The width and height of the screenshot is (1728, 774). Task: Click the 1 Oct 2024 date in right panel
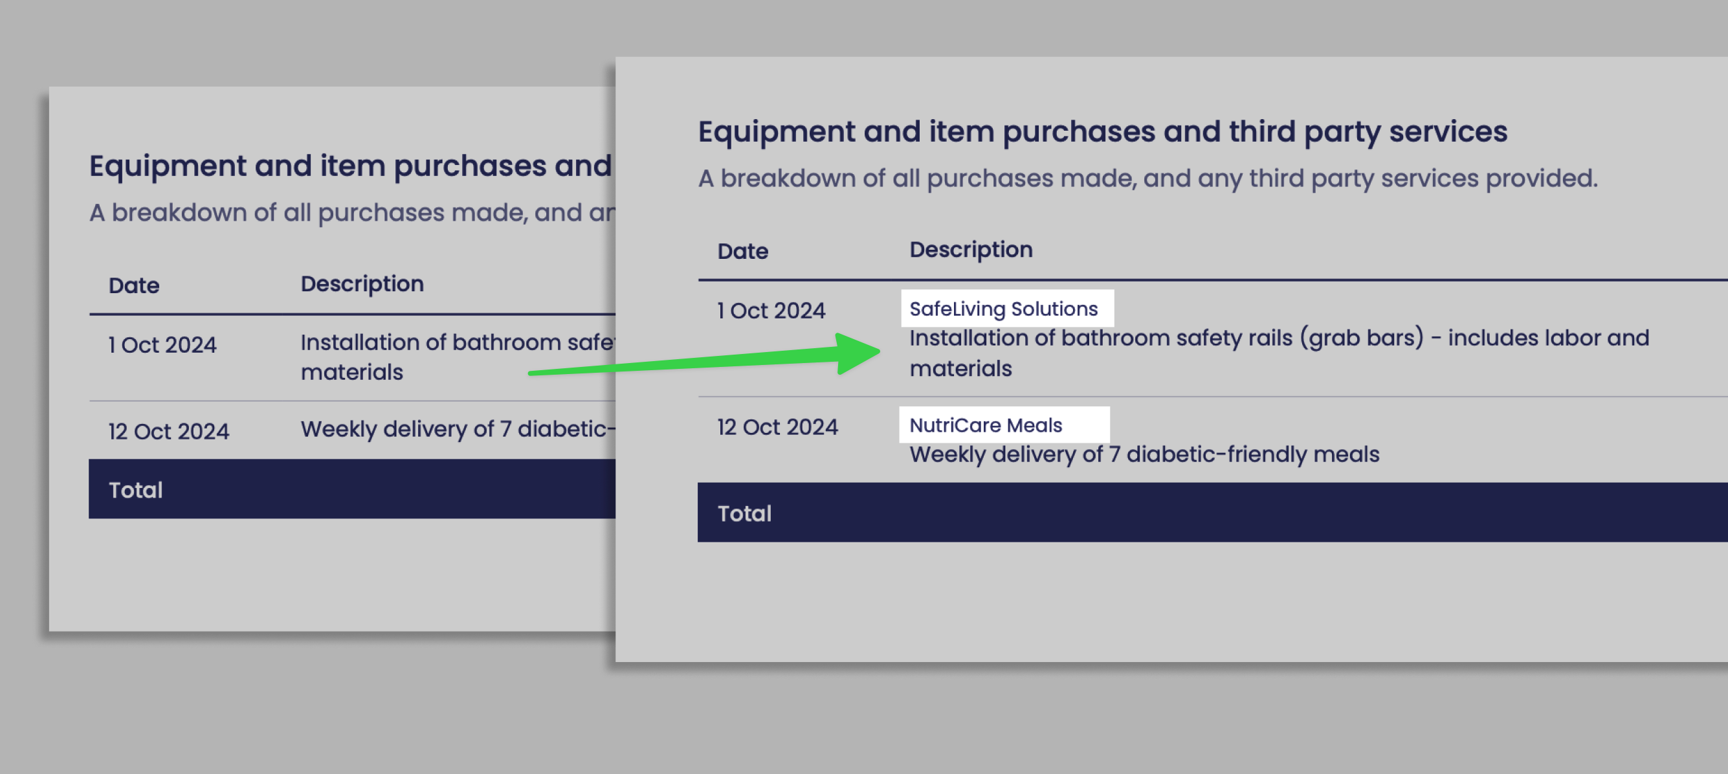click(771, 311)
